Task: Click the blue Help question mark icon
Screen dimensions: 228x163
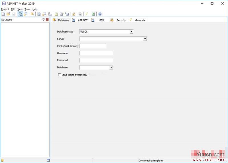Action: [100, 14]
